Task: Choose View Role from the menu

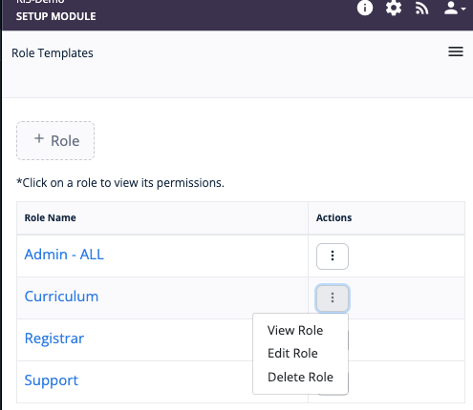Action: click(x=295, y=331)
